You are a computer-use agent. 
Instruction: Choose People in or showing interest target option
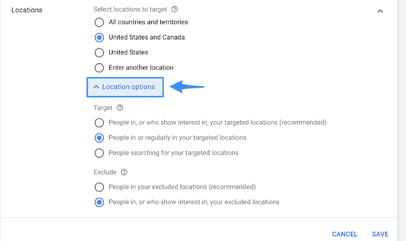pyautogui.click(x=99, y=123)
